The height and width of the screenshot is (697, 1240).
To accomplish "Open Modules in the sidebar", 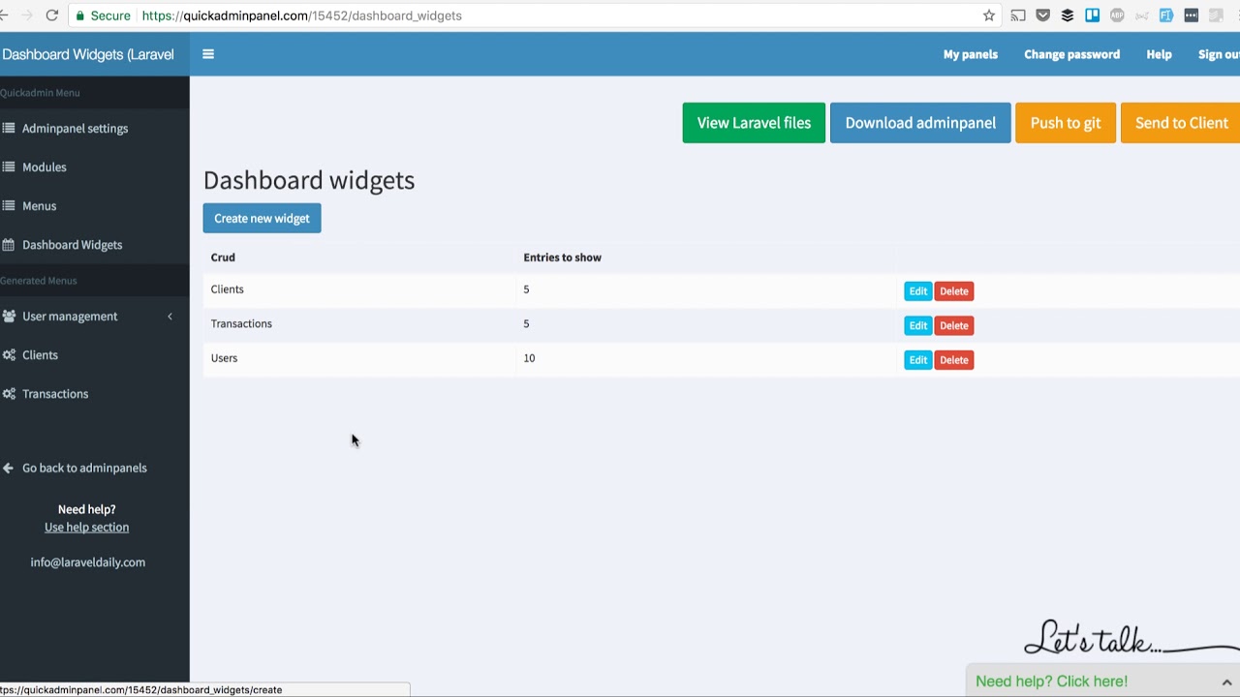I will click(x=45, y=167).
